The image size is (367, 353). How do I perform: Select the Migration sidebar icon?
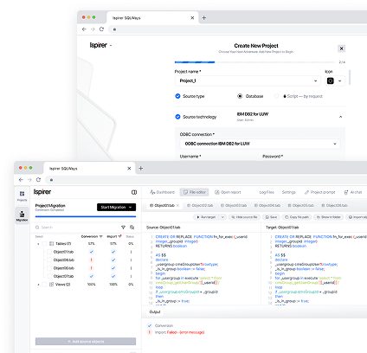[22, 216]
